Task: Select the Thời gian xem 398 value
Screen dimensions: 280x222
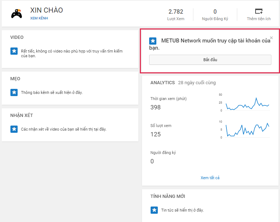Action: coord(156,107)
